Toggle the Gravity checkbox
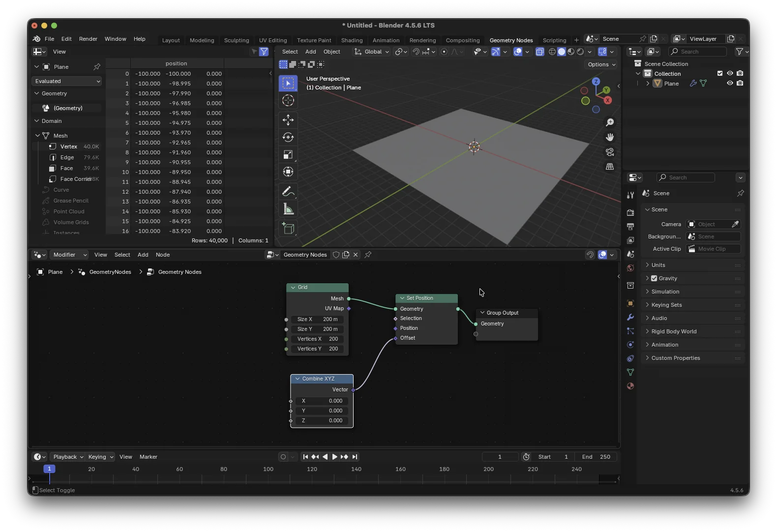 (654, 278)
